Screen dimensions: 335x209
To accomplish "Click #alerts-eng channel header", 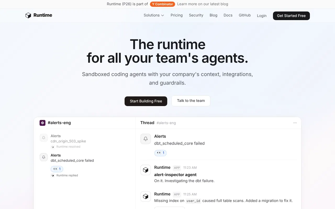I will pos(59,123).
